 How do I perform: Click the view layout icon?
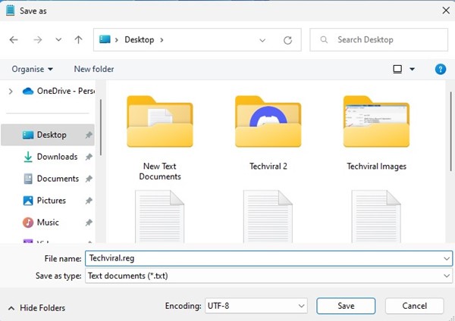397,69
